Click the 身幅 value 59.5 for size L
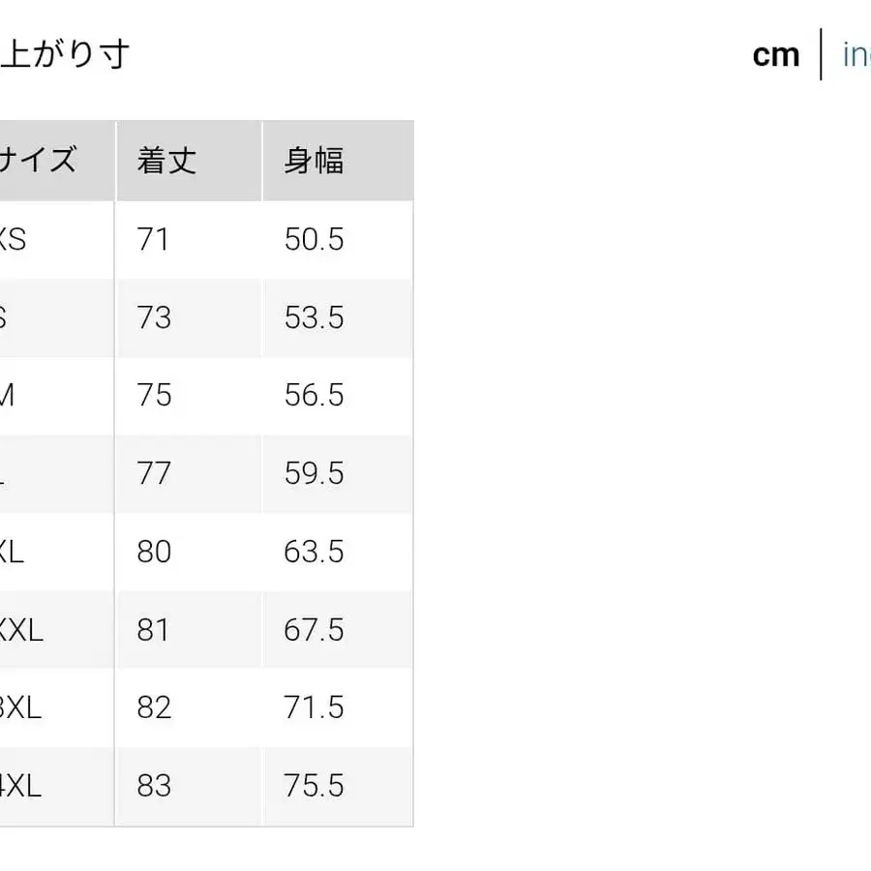The height and width of the screenshot is (871, 871). point(313,473)
